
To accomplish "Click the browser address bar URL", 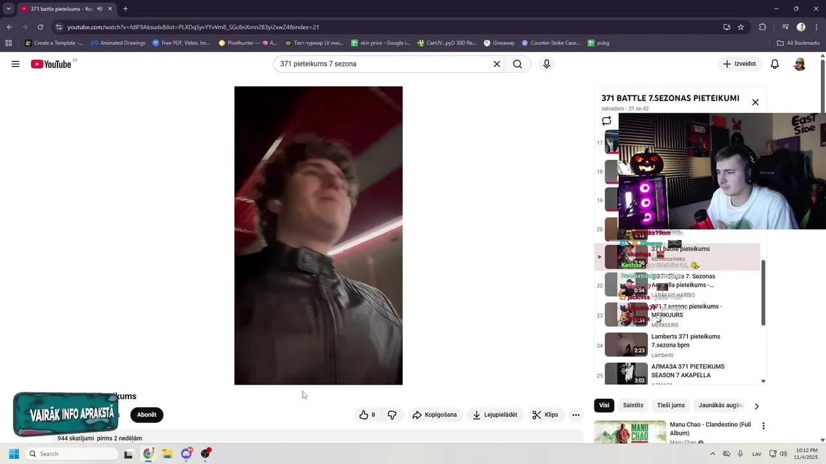I will (193, 27).
